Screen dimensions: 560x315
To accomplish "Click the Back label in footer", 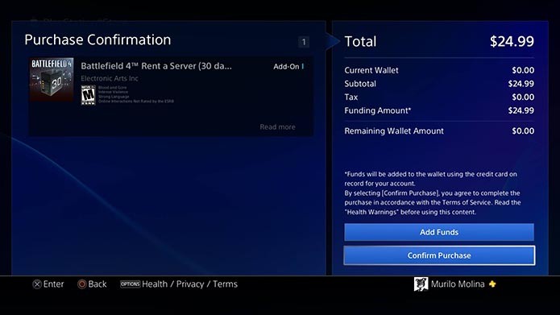I will [x=97, y=284].
